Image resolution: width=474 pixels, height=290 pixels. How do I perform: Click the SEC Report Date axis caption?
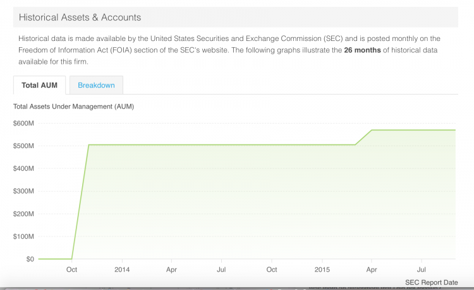[x=432, y=282]
